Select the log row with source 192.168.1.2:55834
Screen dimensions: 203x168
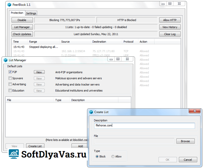96,51
